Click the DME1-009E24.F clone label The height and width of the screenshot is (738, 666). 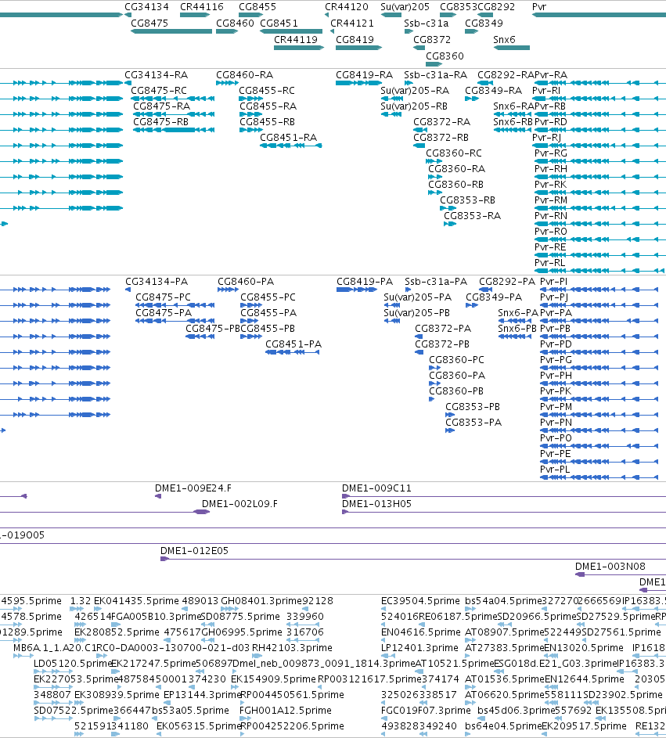pos(193,488)
